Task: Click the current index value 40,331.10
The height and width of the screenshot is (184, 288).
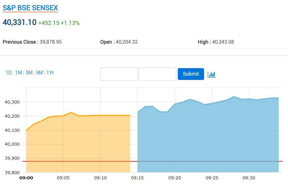Action: point(19,22)
